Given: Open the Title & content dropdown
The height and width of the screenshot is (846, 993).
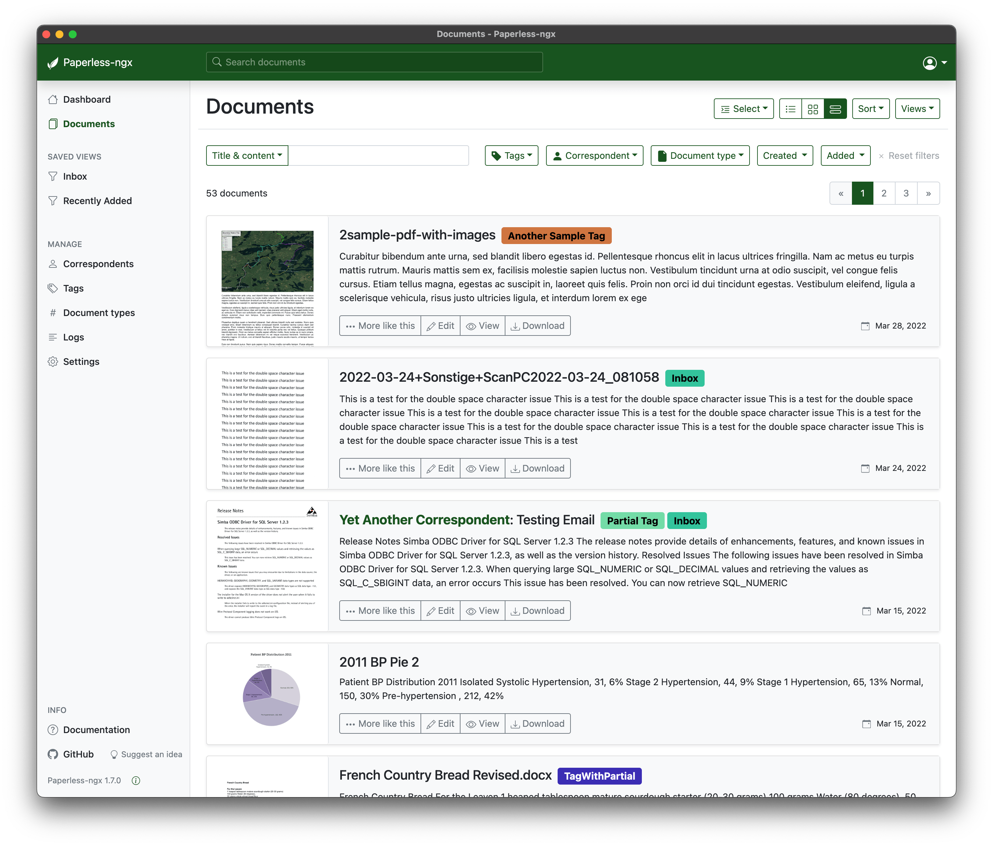Looking at the screenshot, I should 247,156.
